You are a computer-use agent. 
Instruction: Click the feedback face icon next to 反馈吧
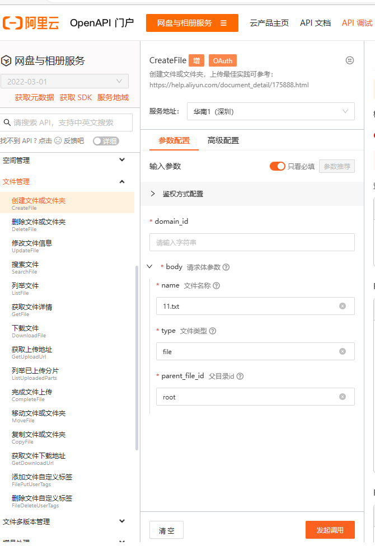point(58,140)
